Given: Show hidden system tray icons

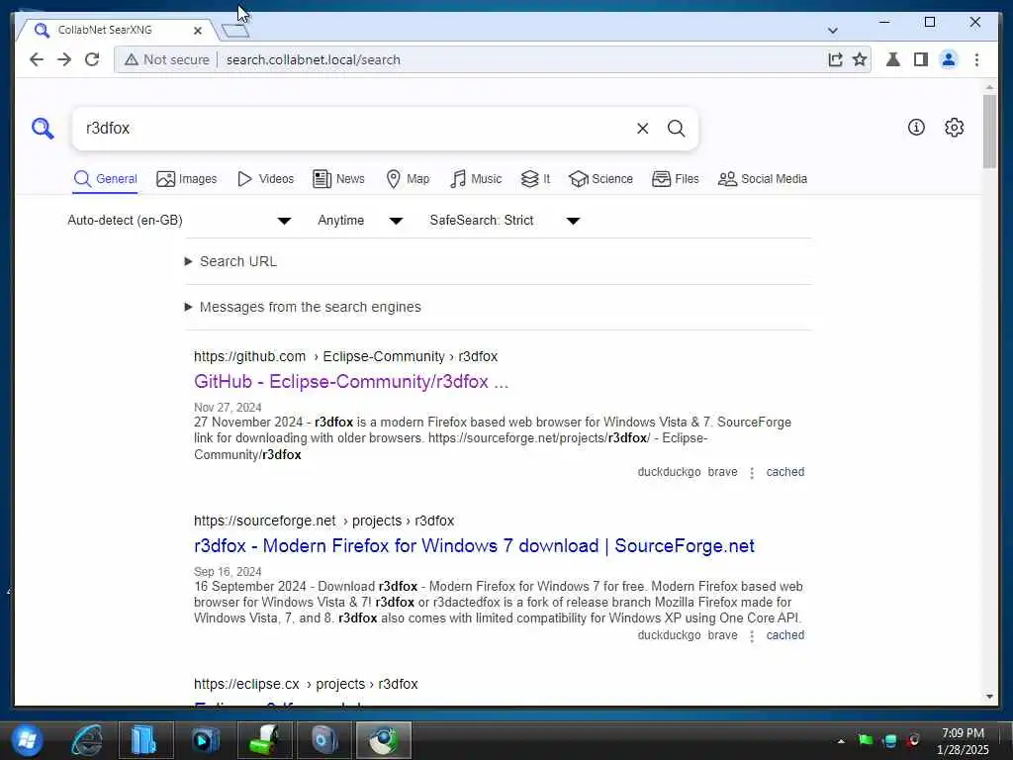Looking at the screenshot, I should tap(841, 741).
